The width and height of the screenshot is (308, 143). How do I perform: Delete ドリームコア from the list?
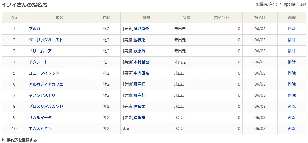(292, 51)
